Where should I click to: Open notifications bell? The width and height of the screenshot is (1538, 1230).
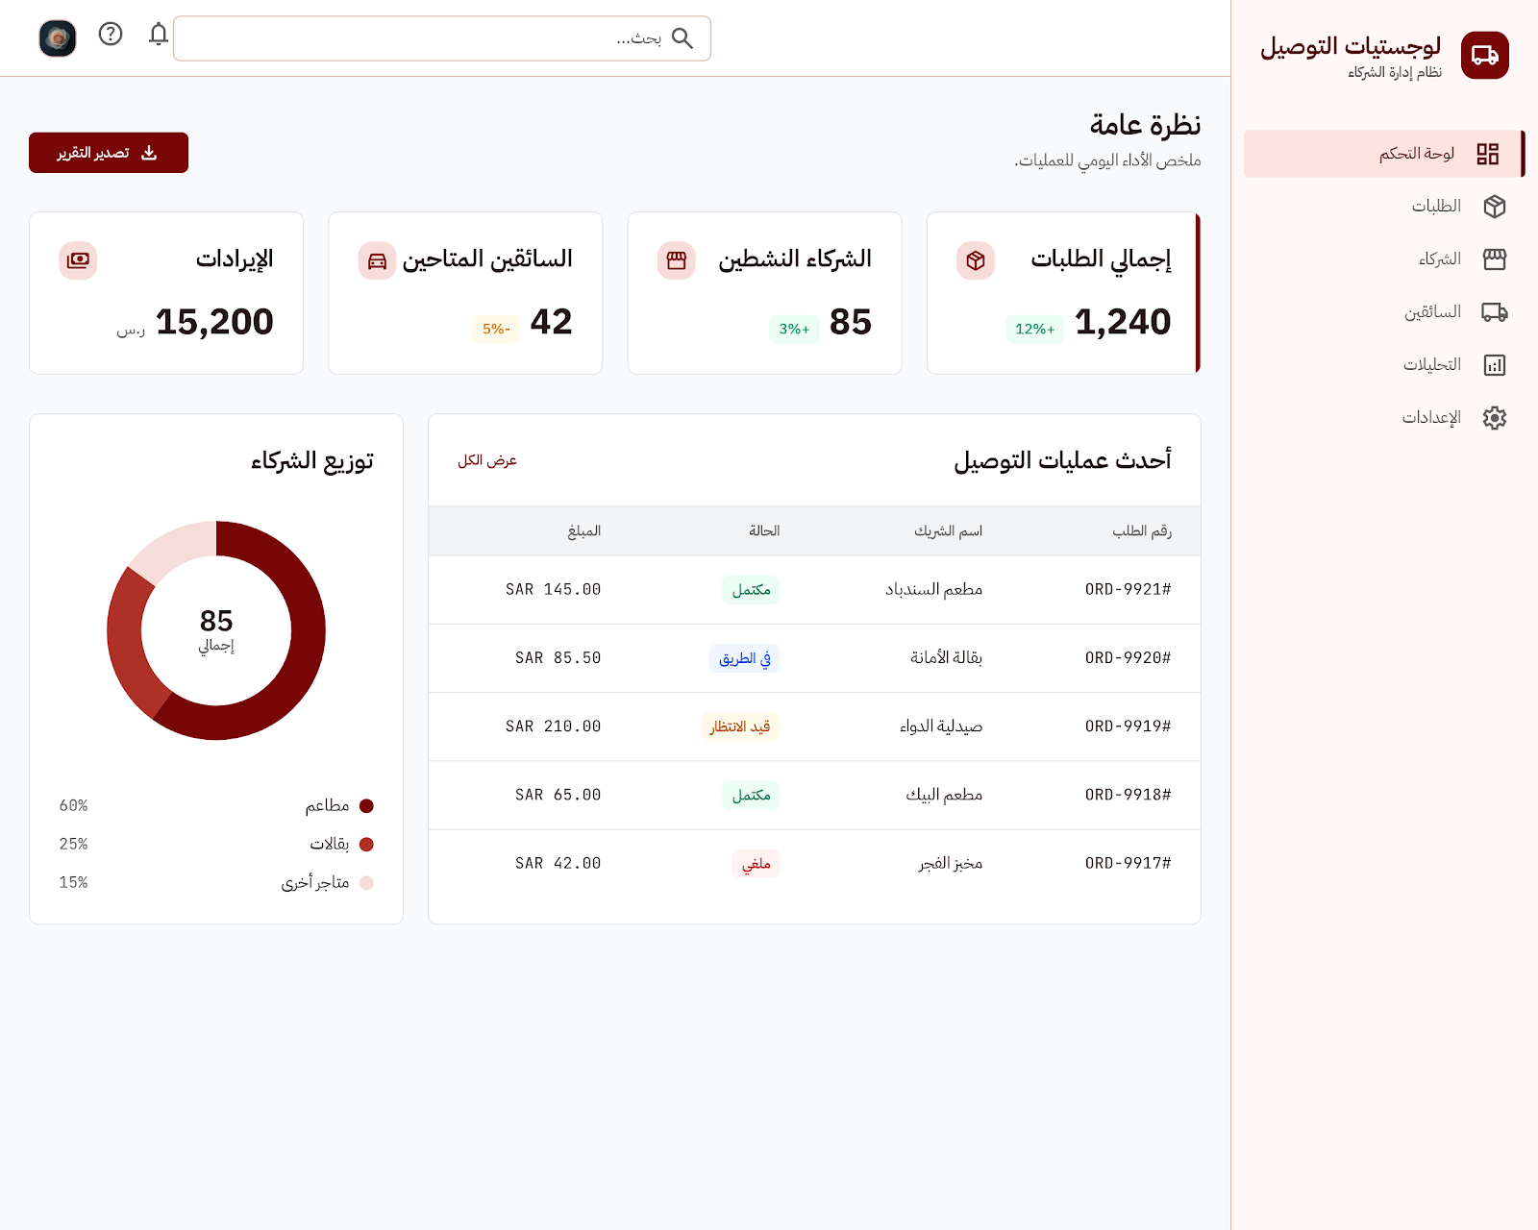pos(159,35)
